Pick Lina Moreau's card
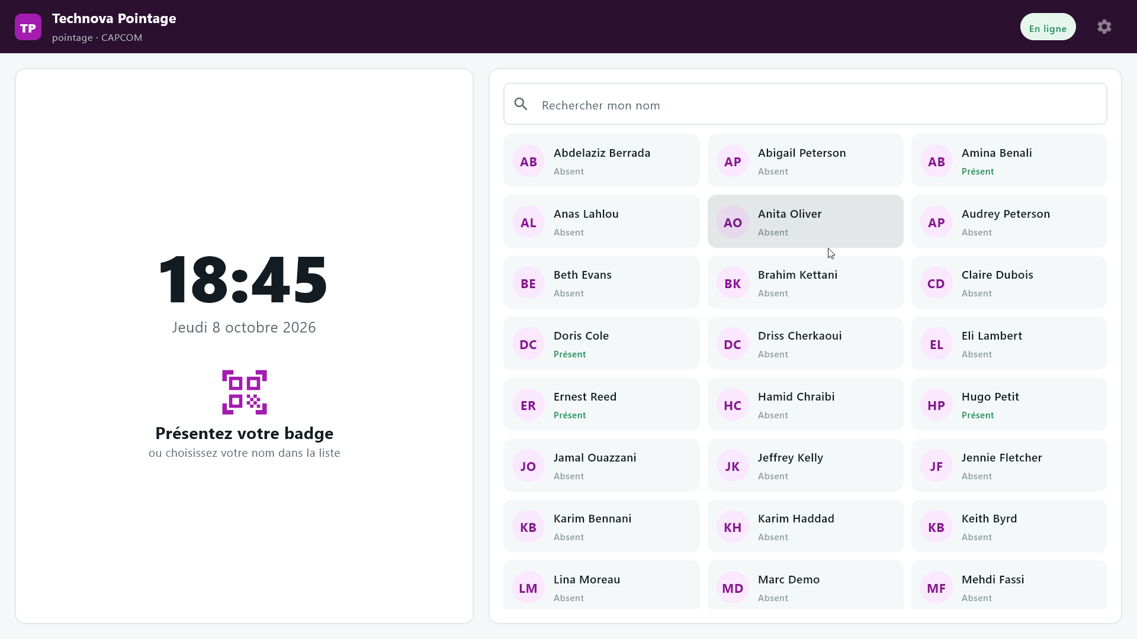The image size is (1137, 639). (x=602, y=585)
